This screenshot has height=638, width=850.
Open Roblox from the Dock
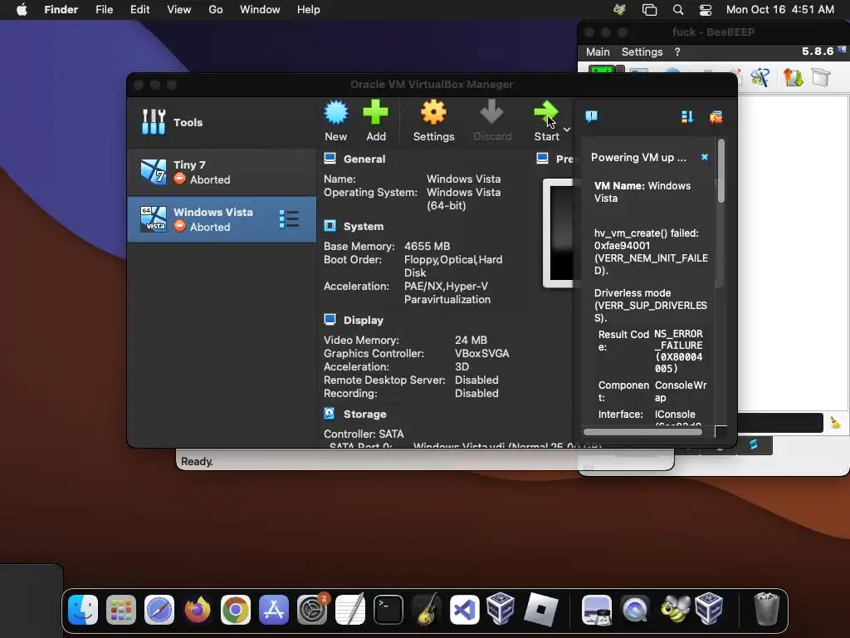(541, 610)
